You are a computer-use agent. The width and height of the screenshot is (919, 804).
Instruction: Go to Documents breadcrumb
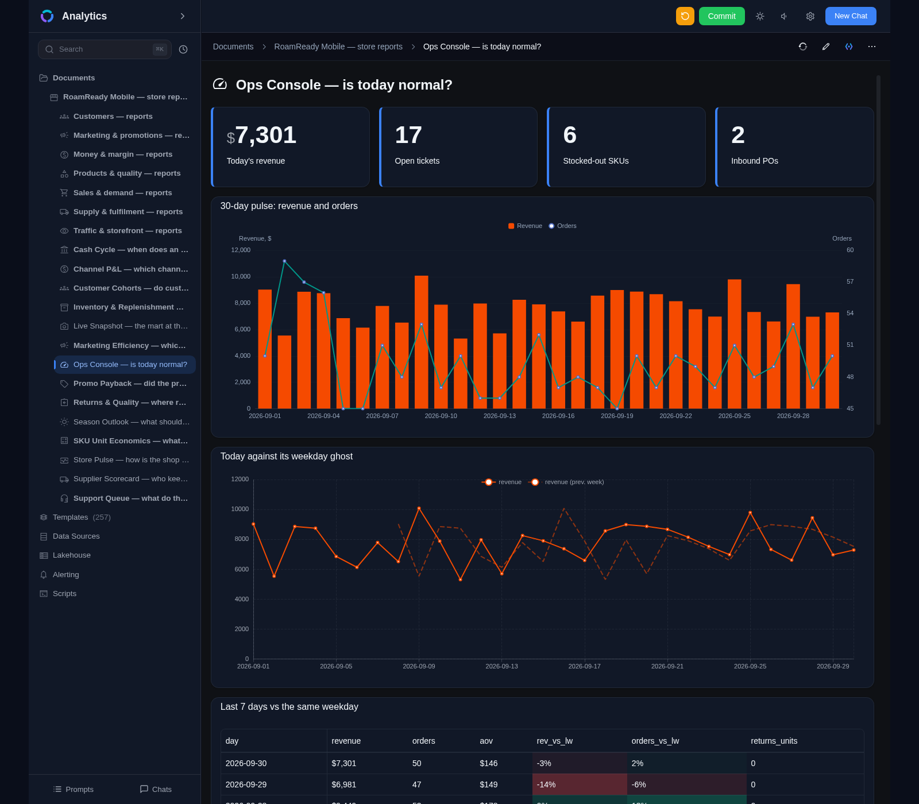pyautogui.click(x=233, y=47)
